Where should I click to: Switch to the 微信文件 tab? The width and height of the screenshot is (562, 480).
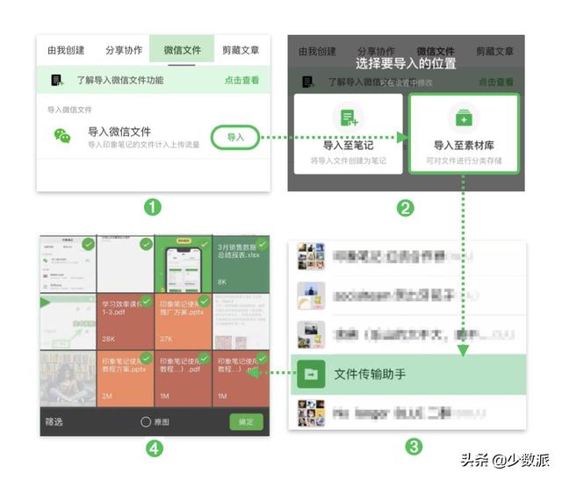pos(182,50)
